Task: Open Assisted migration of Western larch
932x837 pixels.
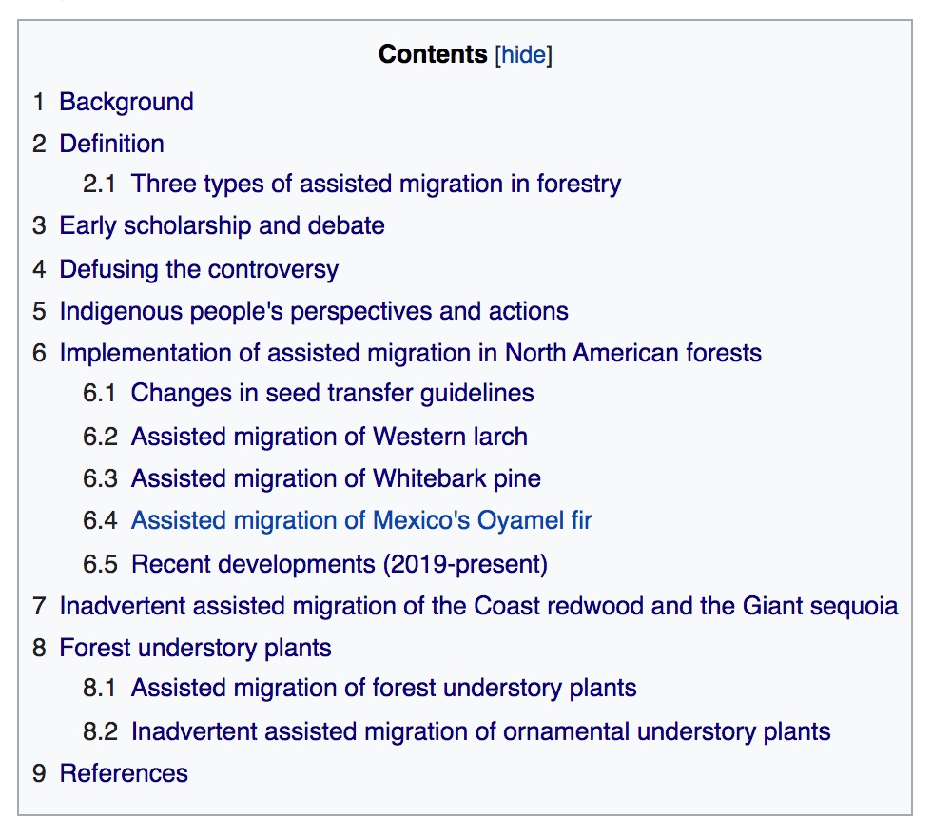Action: tap(329, 437)
